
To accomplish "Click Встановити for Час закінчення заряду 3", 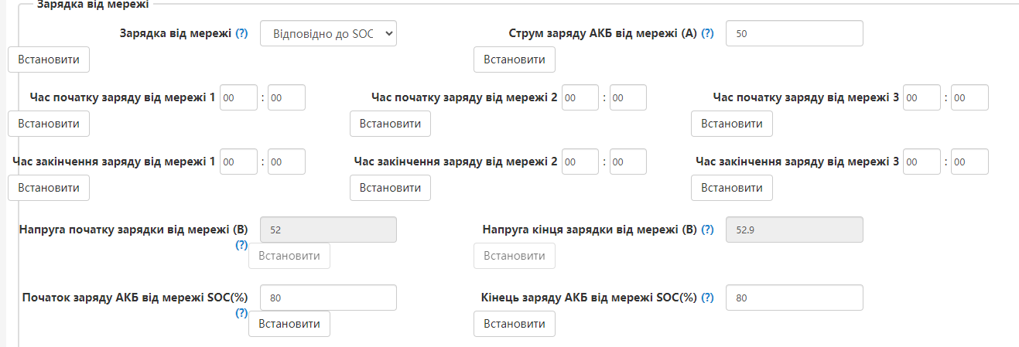I will point(732,188).
